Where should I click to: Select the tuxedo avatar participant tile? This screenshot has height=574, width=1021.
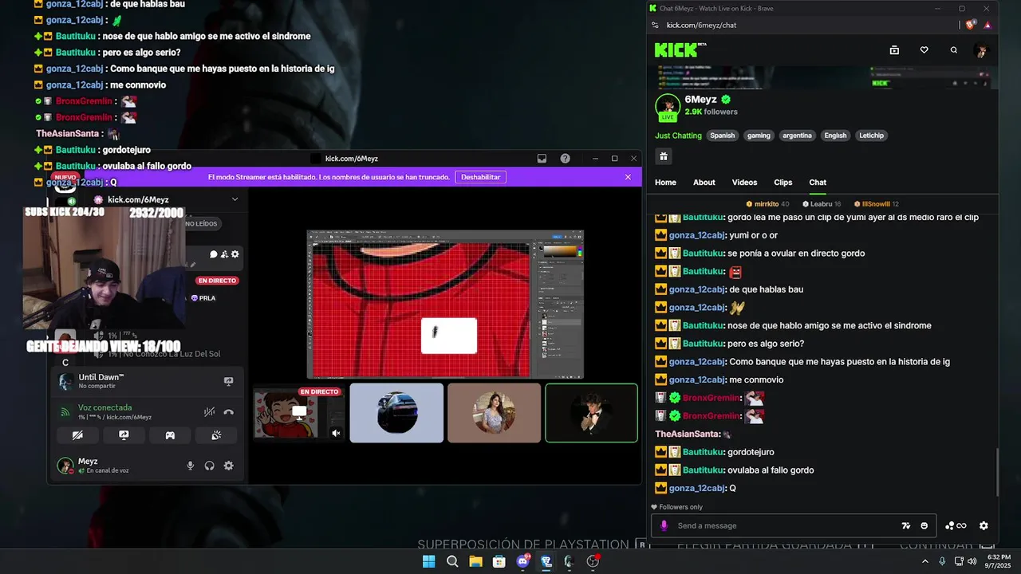(591, 413)
